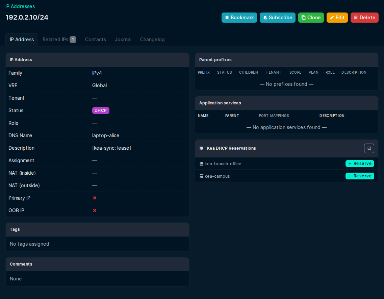This screenshot has height=299, width=384.
Task: Click the Related IPs count badge
Action: coord(73,40)
